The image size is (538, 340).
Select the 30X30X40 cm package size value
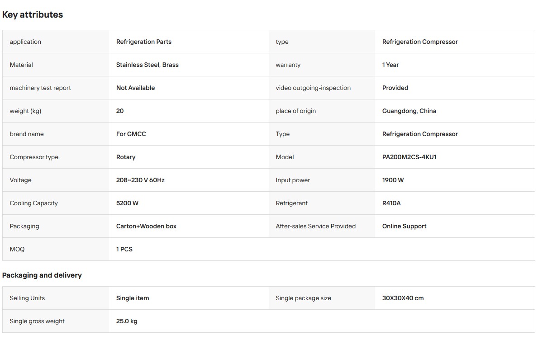pos(403,298)
